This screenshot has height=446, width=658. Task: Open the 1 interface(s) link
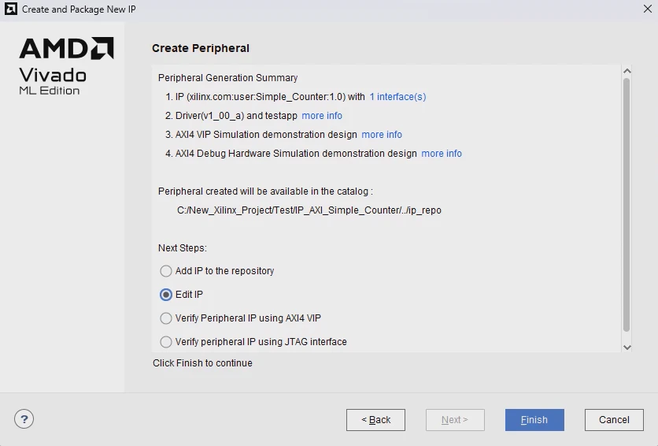tap(397, 97)
